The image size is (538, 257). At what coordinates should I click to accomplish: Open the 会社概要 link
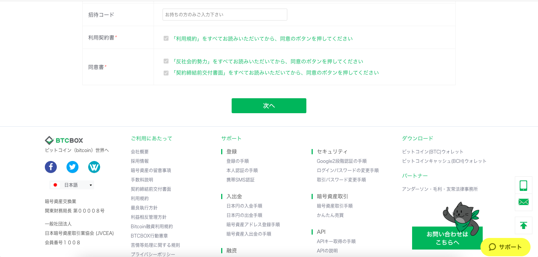tap(140, 151)
